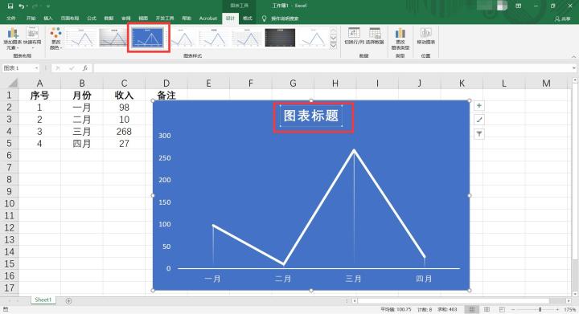
Task: Click the chart styles paintbrush button
Action: point(479,120)
